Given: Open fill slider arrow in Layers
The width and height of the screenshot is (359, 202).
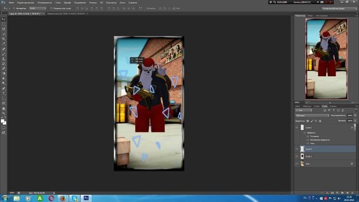Looking at the screenshot, I should tap(355, 121).
